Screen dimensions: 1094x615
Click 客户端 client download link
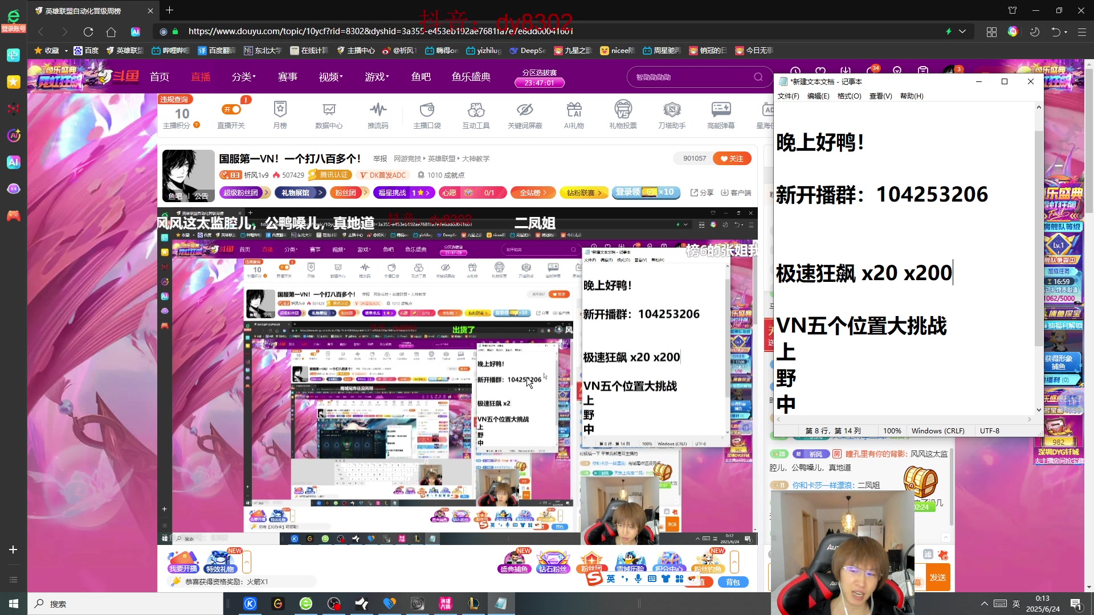736,192
